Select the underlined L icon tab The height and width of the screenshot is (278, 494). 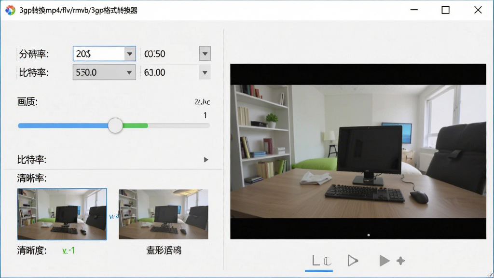point(319,261)
